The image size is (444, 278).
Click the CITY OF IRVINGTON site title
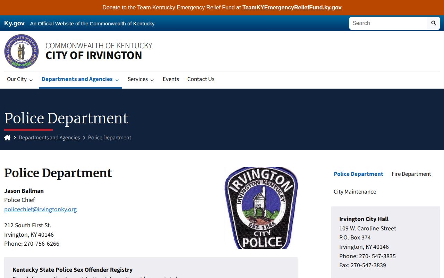[94, 55]
